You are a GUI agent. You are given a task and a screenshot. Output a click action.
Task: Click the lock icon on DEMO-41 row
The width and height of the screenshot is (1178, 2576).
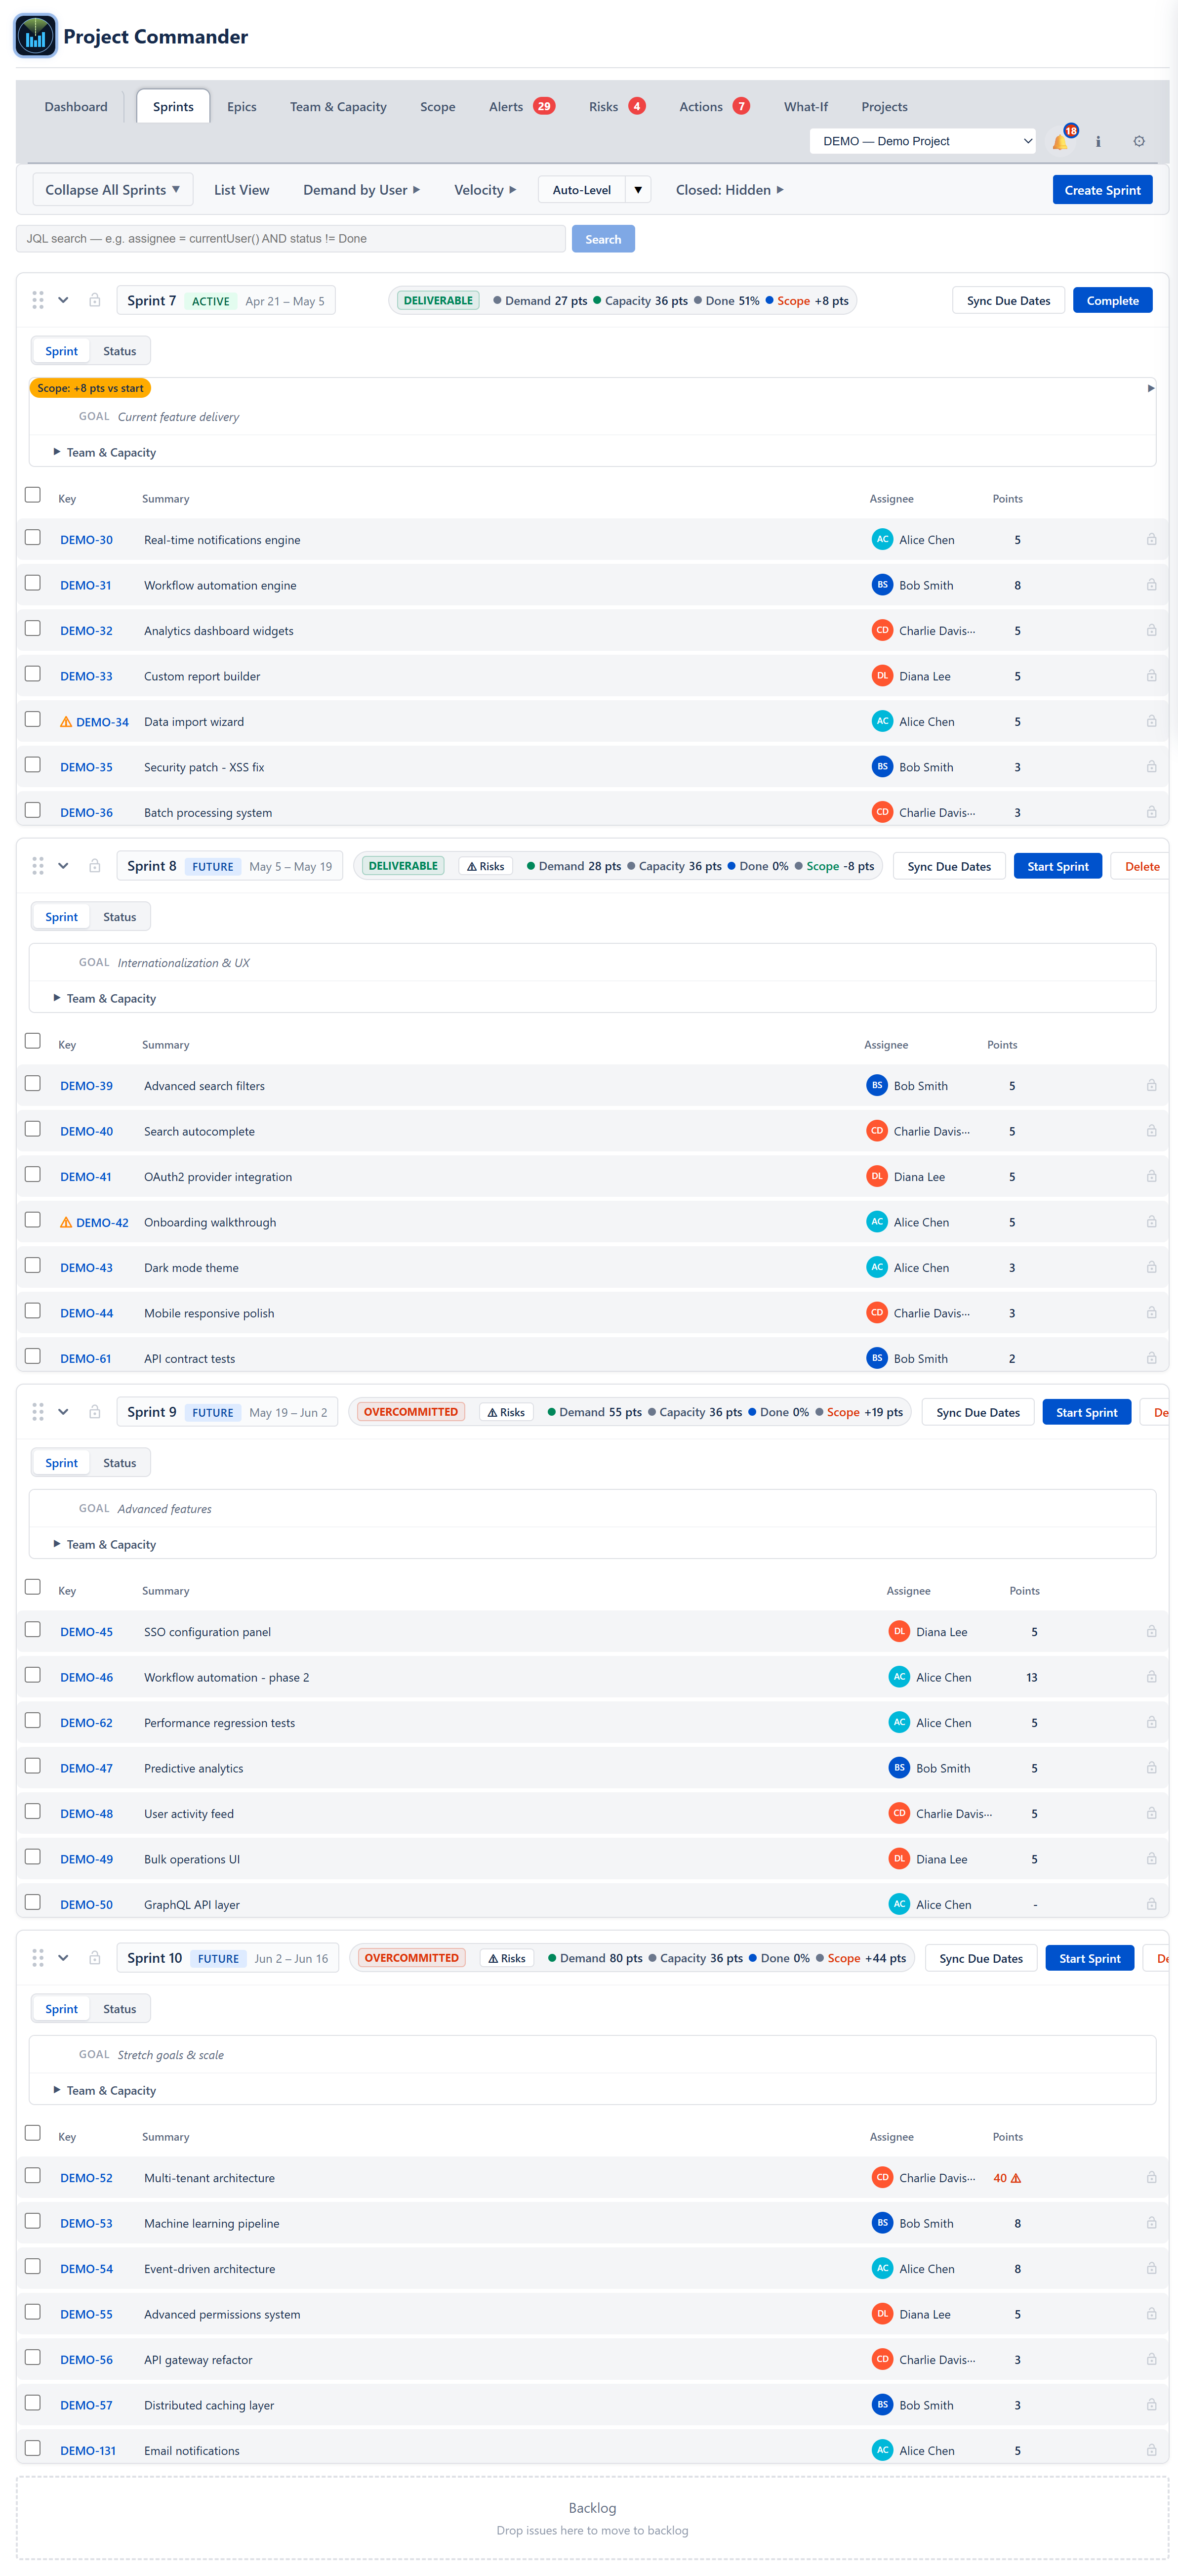(1151, 1176)
